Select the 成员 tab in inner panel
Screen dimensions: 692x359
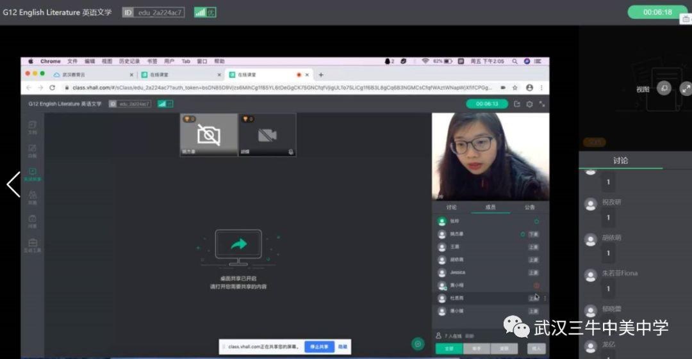(490, 207)
